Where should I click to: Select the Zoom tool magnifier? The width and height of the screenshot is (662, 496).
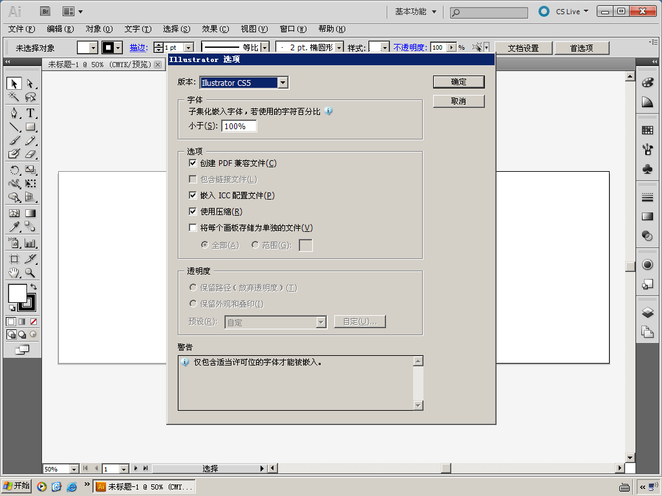point(30,273)
